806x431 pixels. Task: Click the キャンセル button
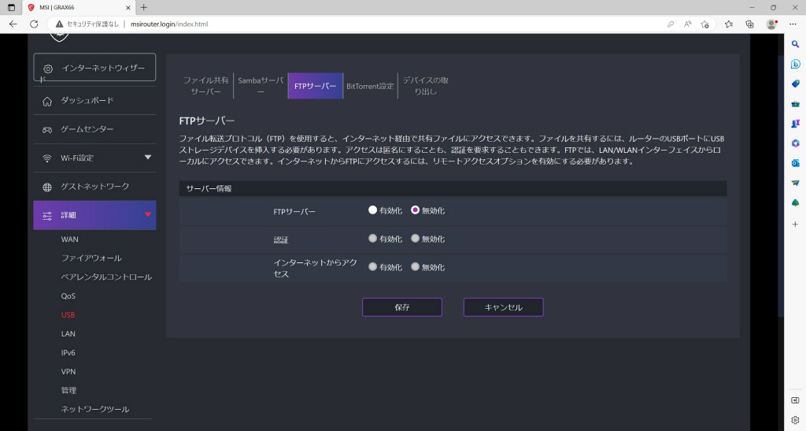point(503,307)
